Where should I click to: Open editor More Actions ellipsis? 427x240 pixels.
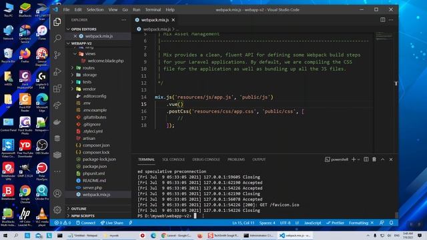pyautogui.click(x=391, y=19)
